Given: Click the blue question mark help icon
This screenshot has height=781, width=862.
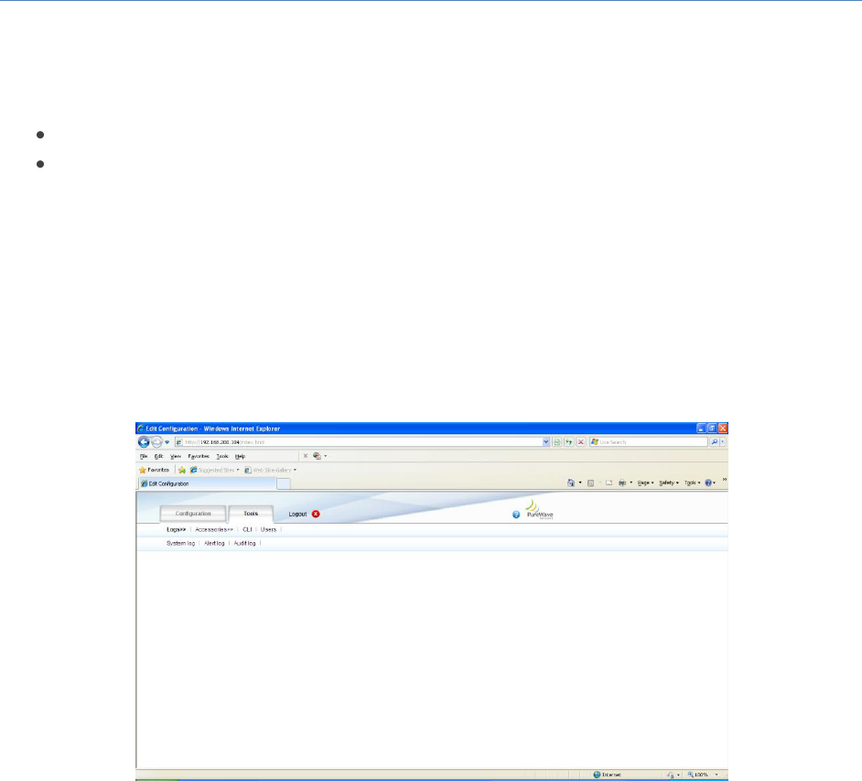Looking at the screenshot, I should (516, 515).
